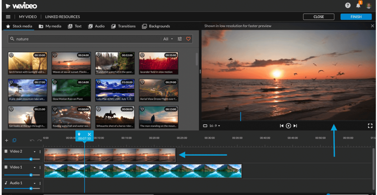Undo the last edit
Viewport: 377px width, 195px height.
(x=32, y=140)
